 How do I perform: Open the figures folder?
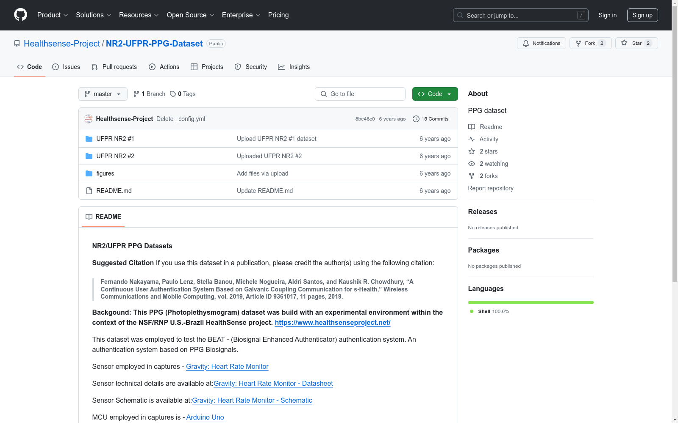pos(105,173)
